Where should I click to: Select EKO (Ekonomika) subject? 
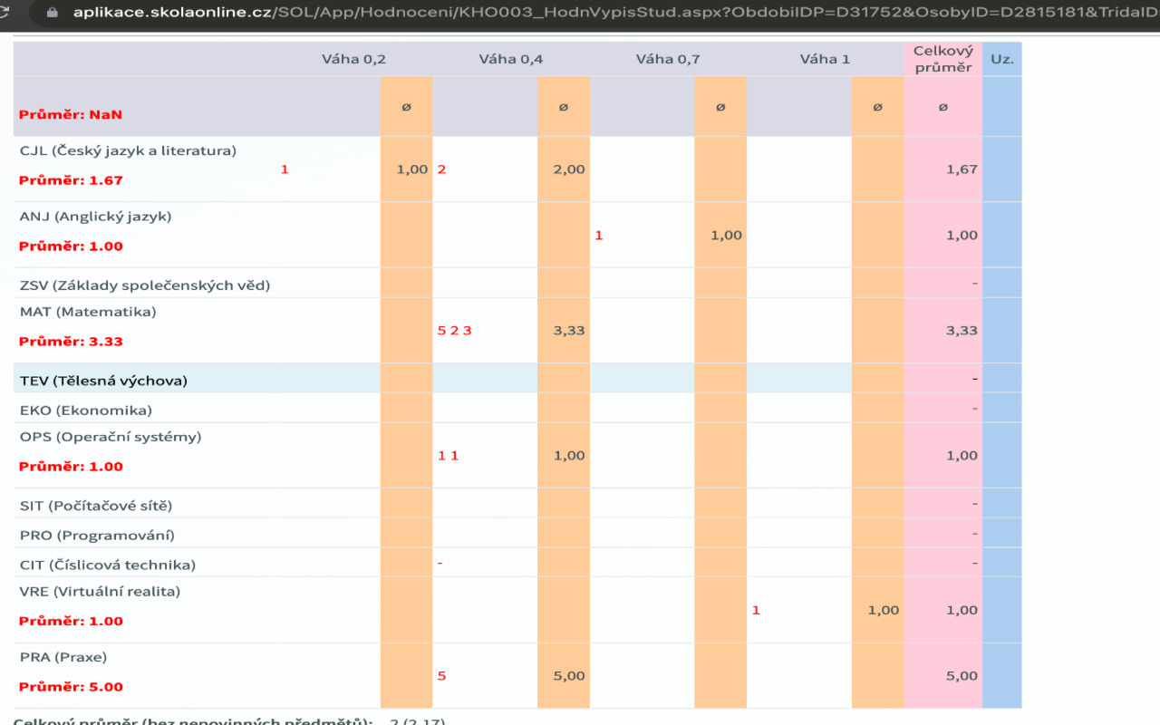[86, 411]
